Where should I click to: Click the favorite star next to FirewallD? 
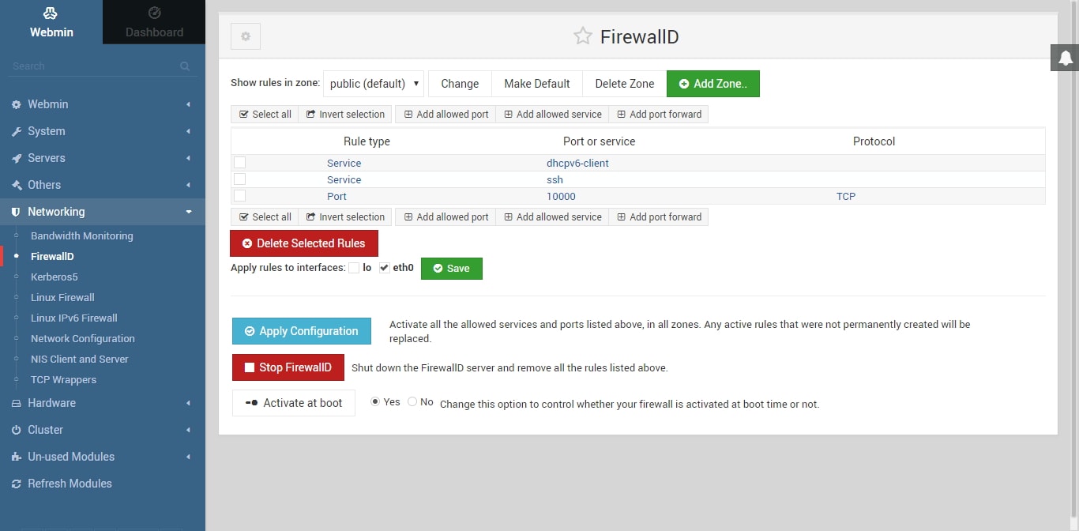coord(583,36)
